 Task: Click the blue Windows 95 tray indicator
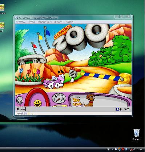pos(118,109)
